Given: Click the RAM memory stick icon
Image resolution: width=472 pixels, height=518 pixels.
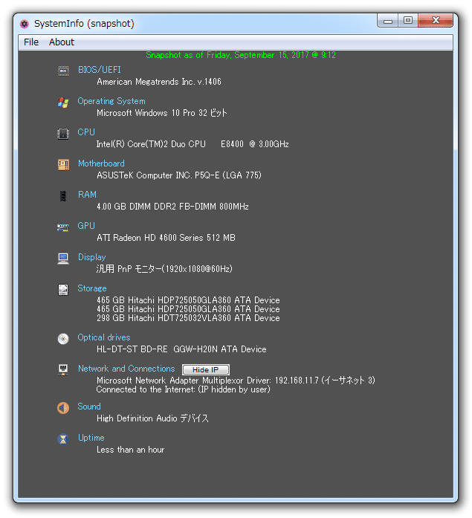Looking at the screenshot, I should pyautogui.click(x=63, y=196).
